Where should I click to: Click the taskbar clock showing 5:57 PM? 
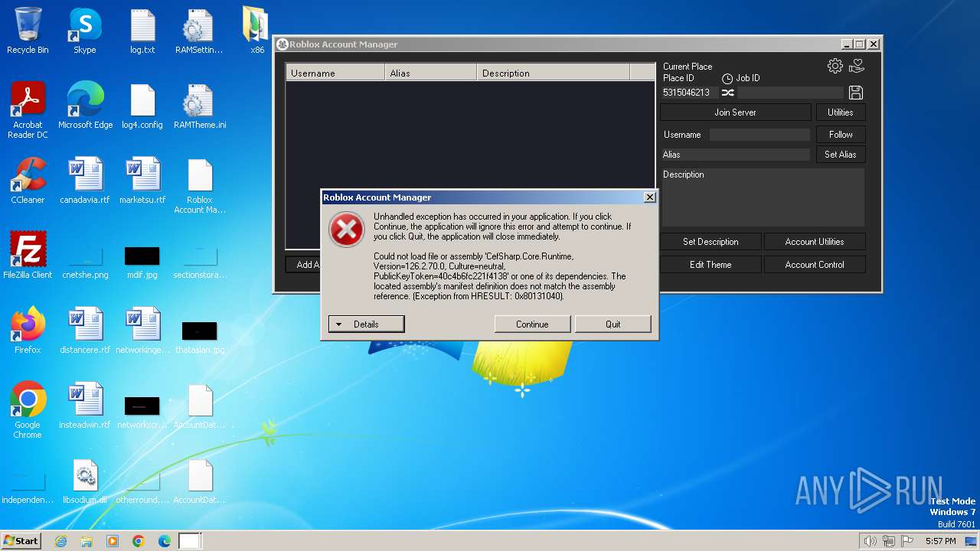click(940, 541)
